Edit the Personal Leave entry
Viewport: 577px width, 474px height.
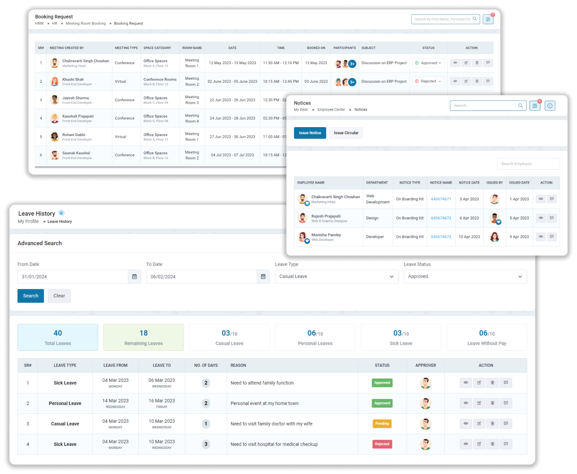pos(479,403)
